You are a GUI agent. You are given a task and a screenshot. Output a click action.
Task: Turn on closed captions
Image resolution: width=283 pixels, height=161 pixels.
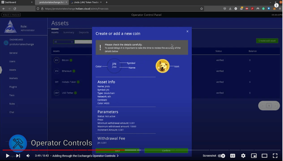[x=233, y=155]
